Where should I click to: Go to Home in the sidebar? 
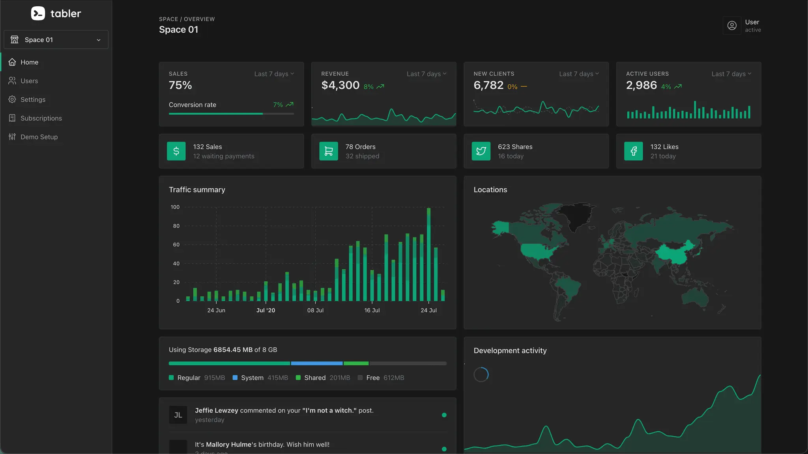[56, 62]
